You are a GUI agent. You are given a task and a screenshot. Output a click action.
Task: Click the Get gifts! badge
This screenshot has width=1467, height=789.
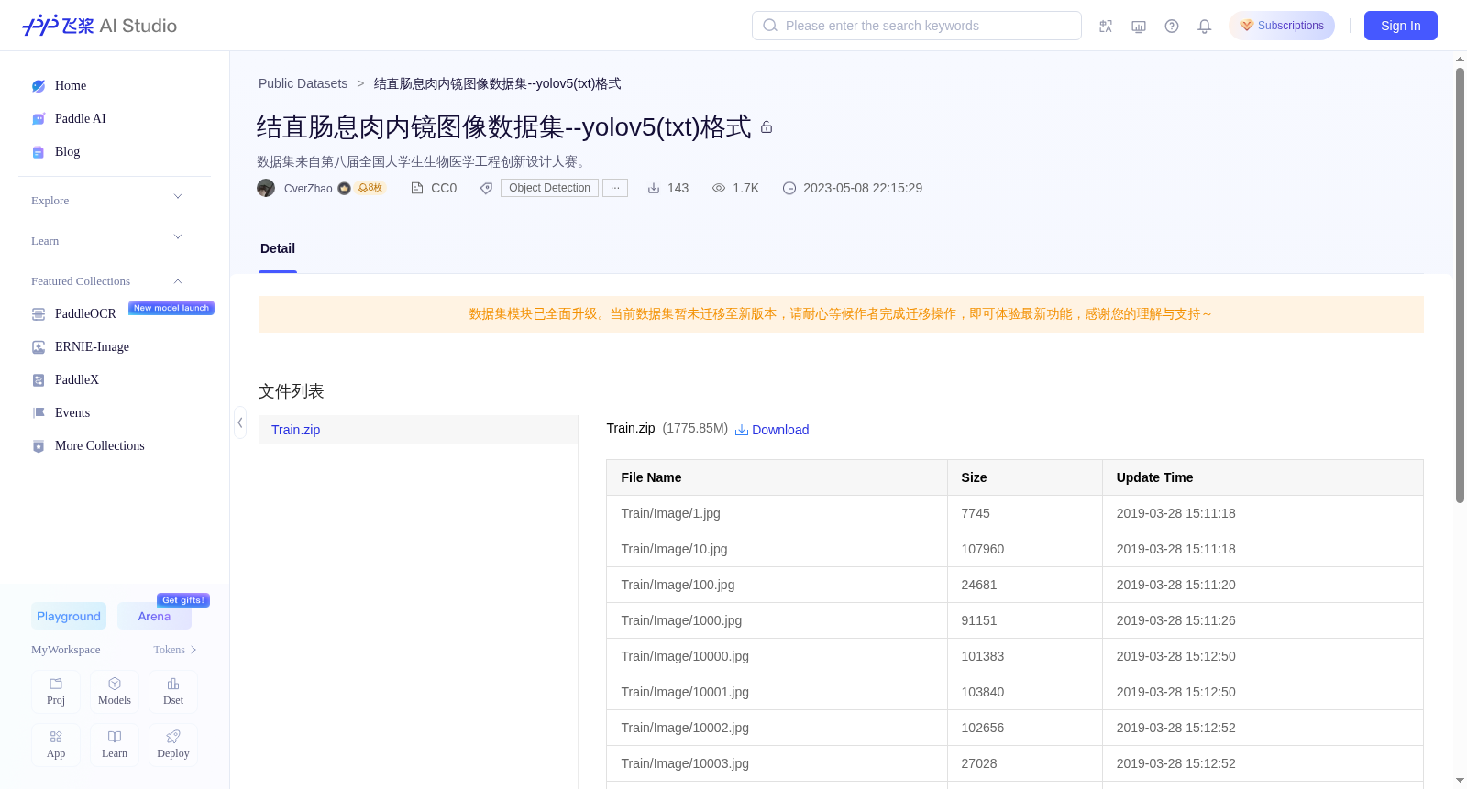click(183, 600)
